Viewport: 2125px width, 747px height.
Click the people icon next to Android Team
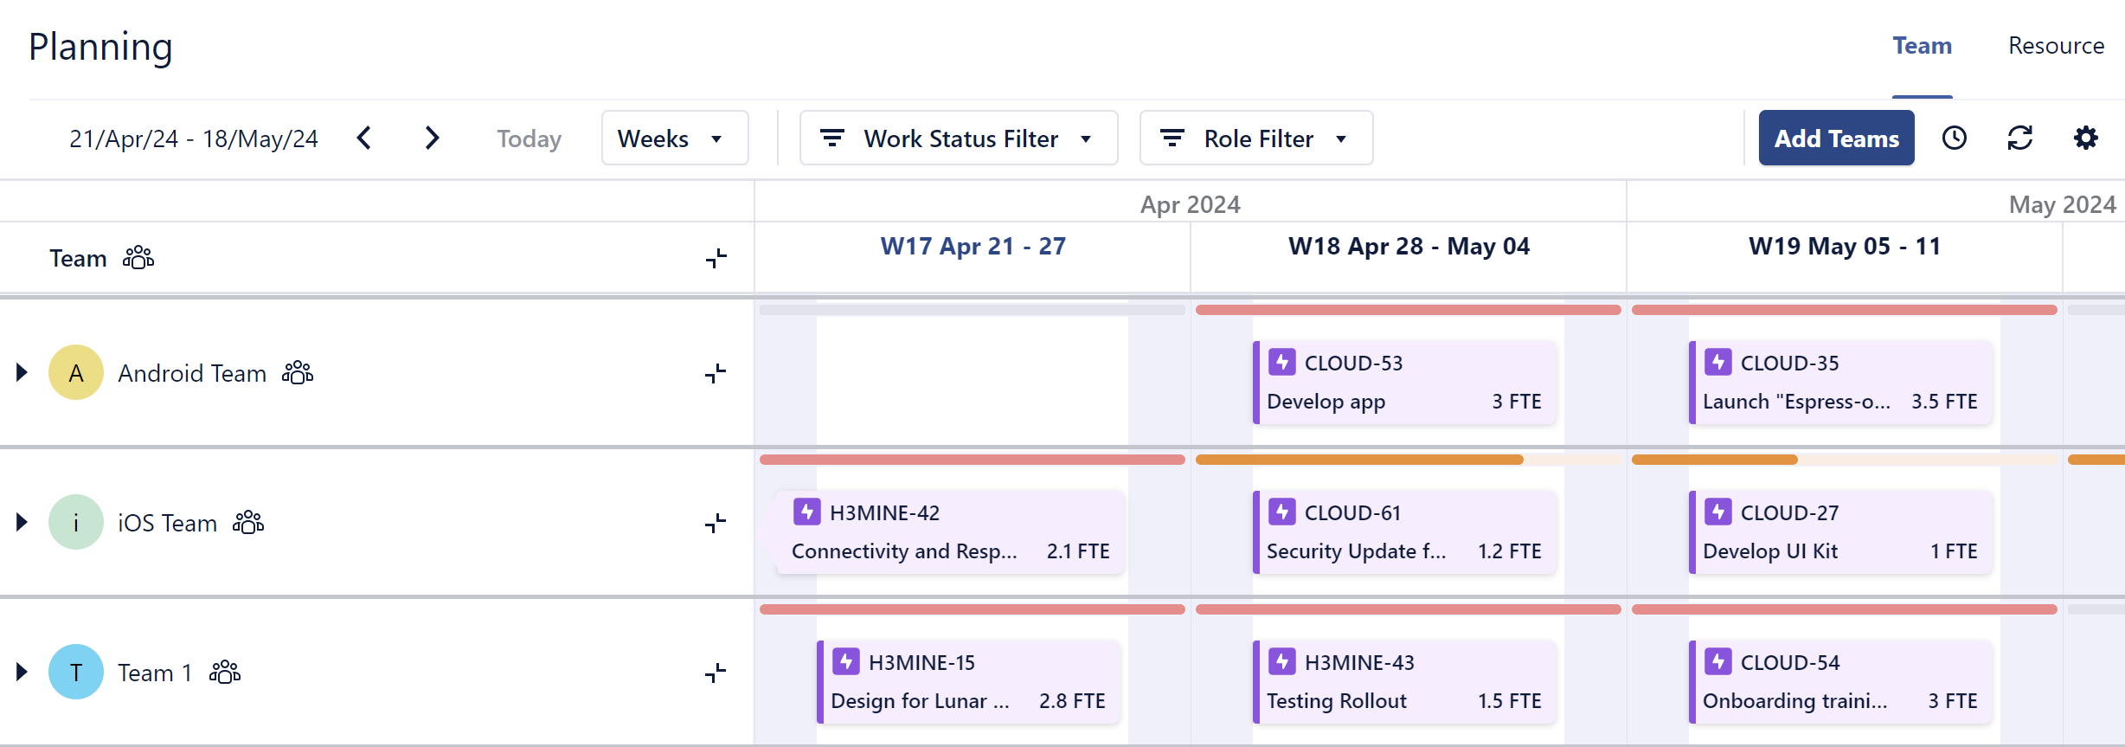coord(298,373)
